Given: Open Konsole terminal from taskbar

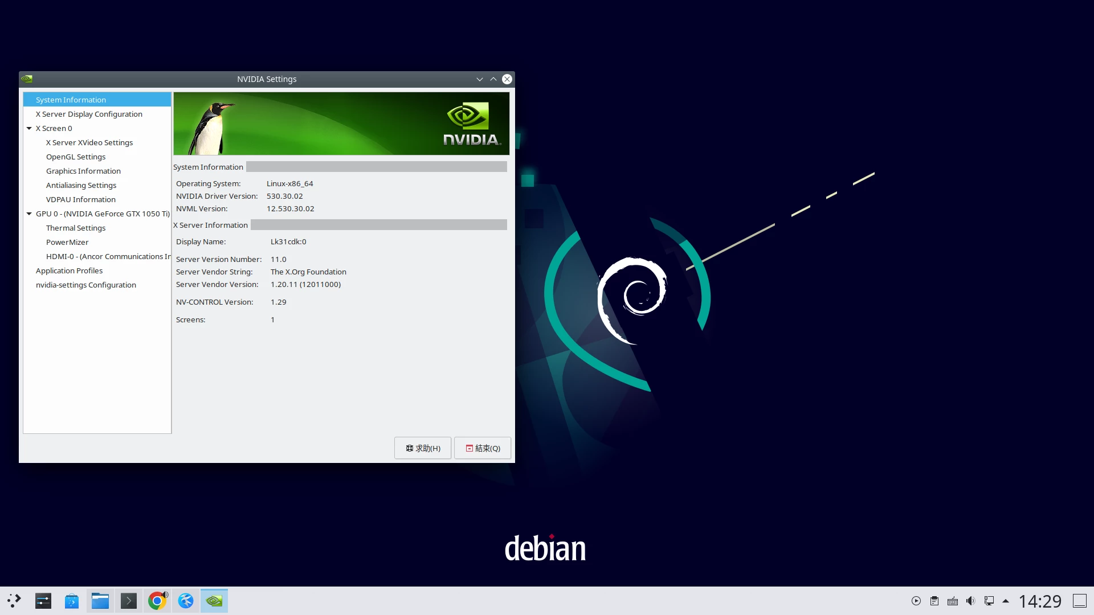Looking at the screenshot, I should tap(129, 601).
